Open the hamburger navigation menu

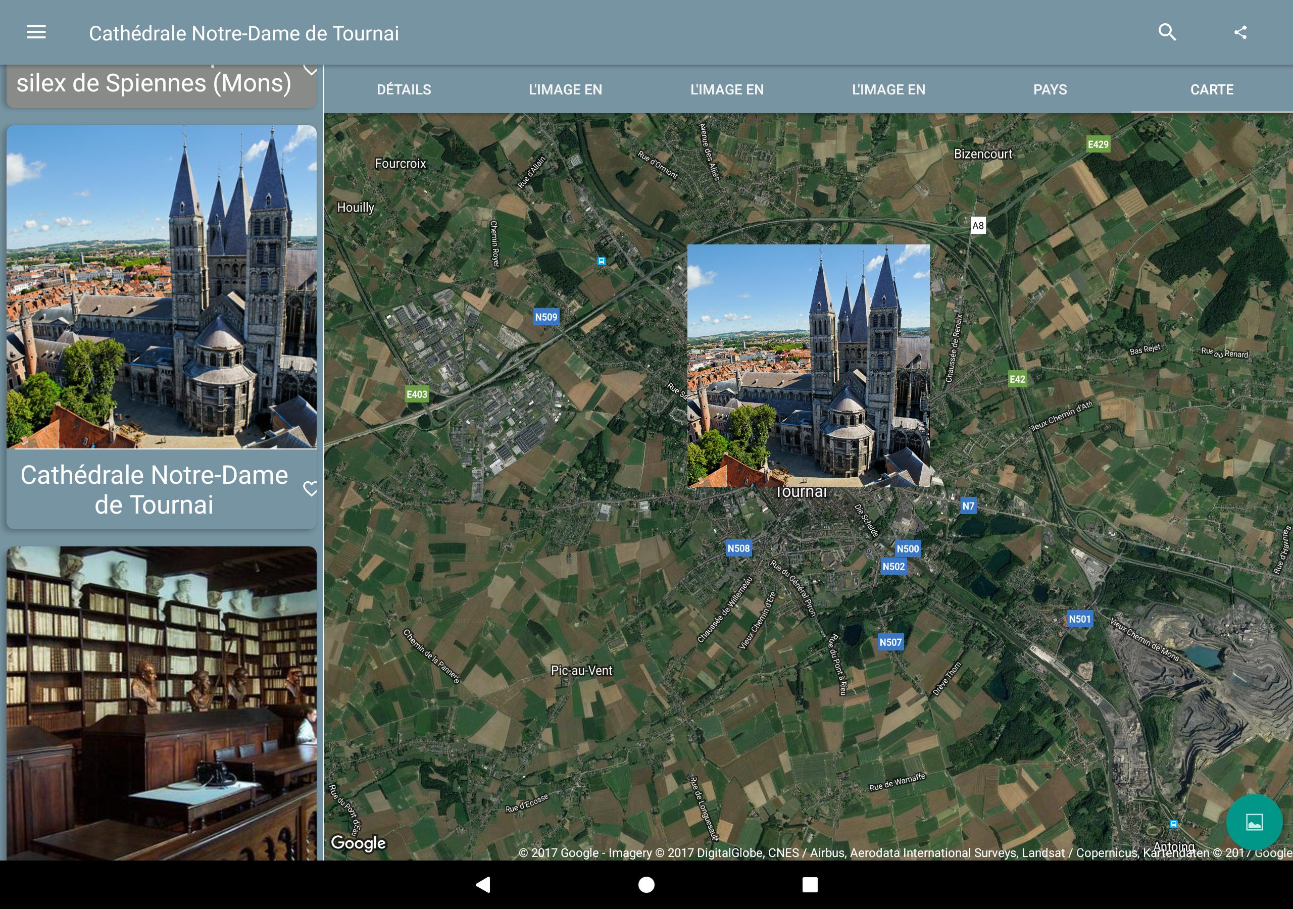click(x=36, y=32)
